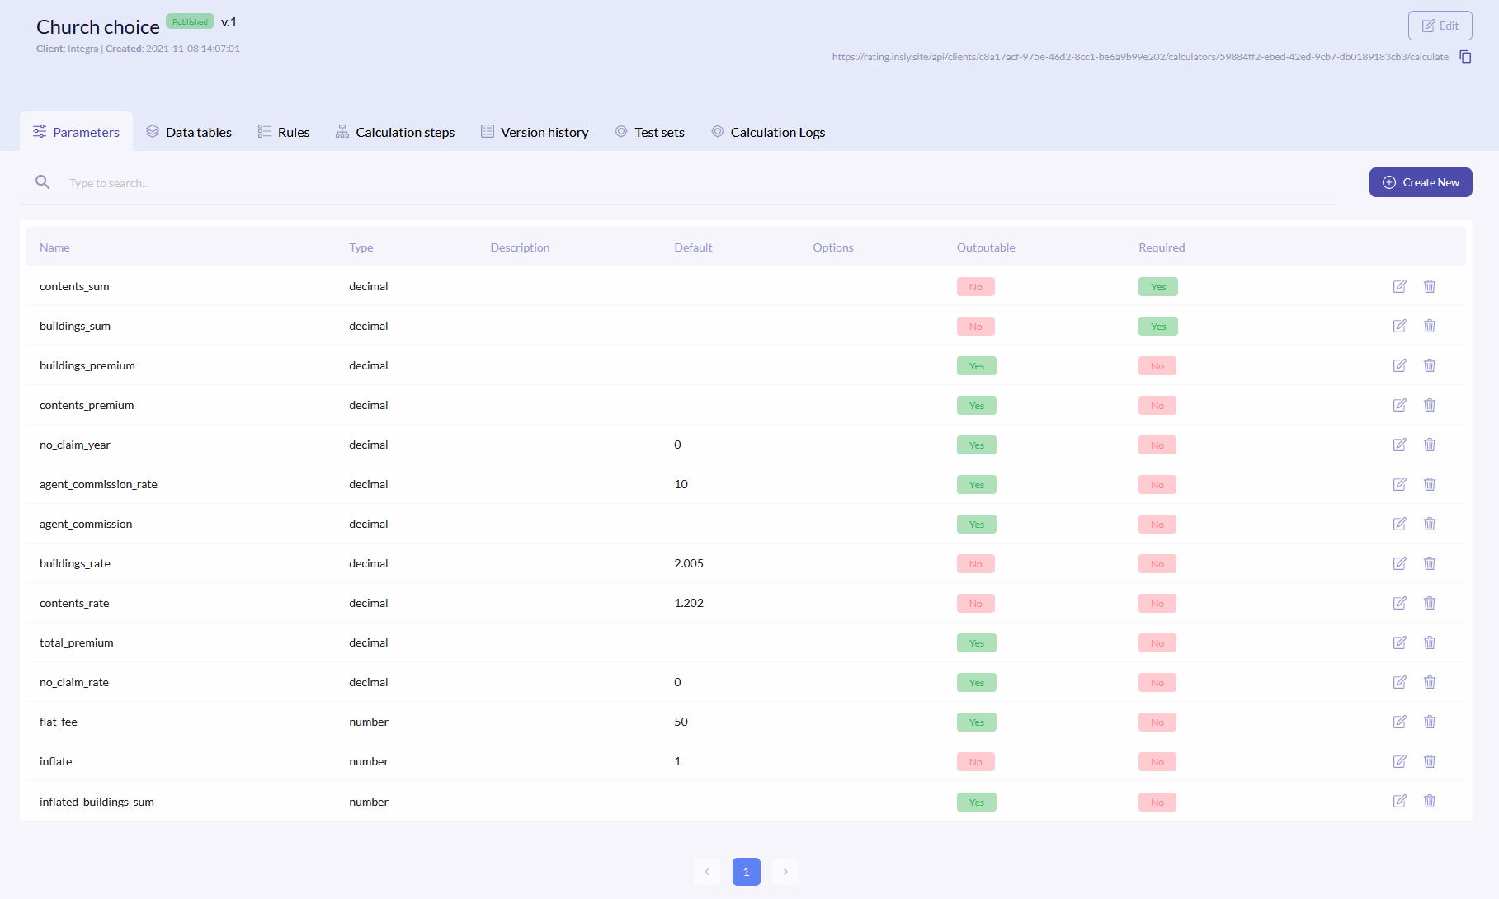Edit the contents_sum parameter via pencil icon
The image size is (1499, 899).
click(1399, 286)
